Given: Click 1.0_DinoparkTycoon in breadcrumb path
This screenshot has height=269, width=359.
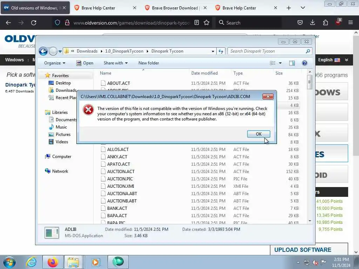Looking at the screenshot, I should (124, 51).
